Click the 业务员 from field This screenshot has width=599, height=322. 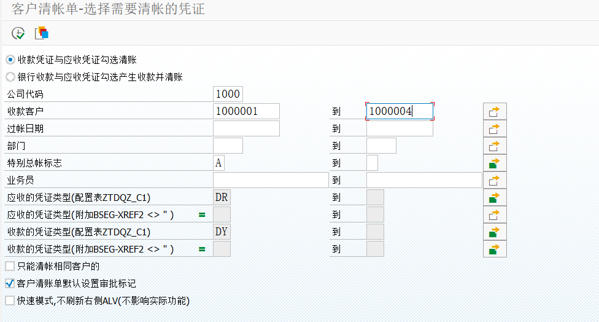271,180
